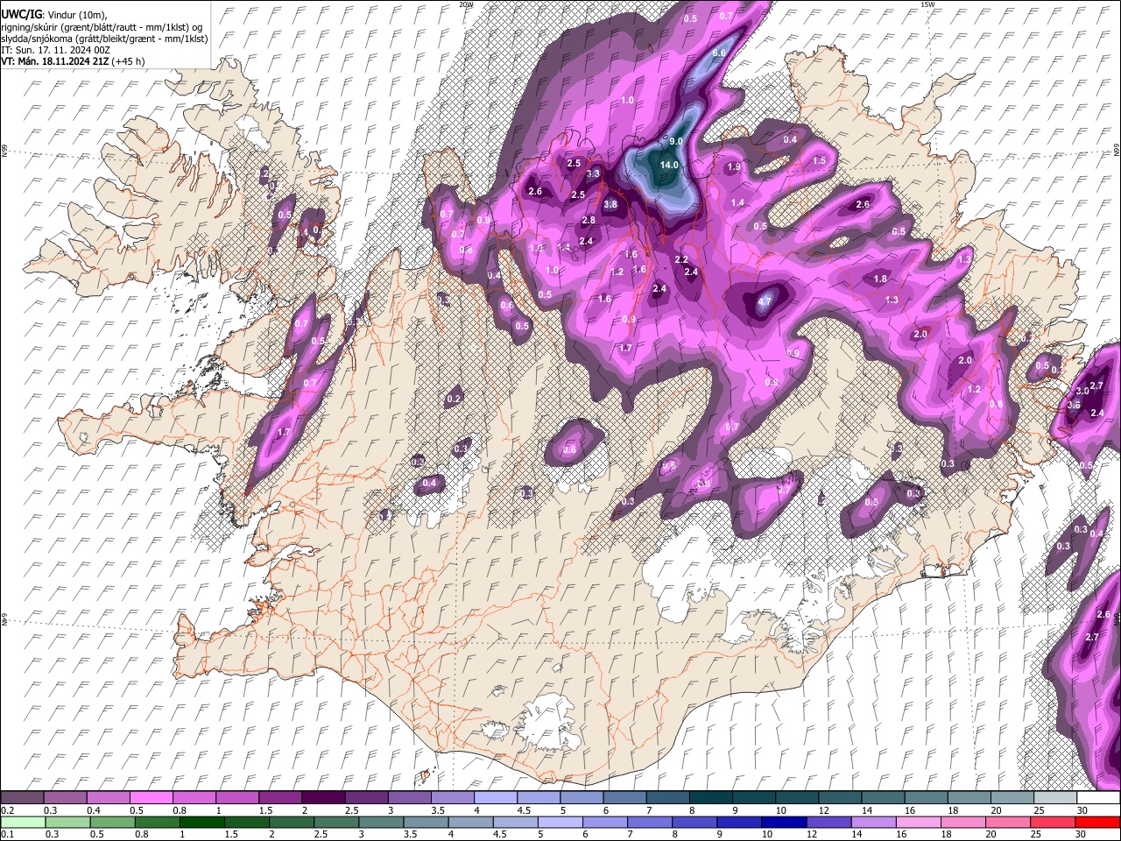The image size is (1121, 841).
Task: Click the 20W longitude label at top
Action: tap(466, 4)
